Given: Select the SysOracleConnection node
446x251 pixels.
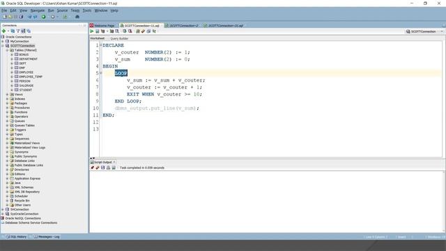Looking at the screenshot, I should 24,214.
